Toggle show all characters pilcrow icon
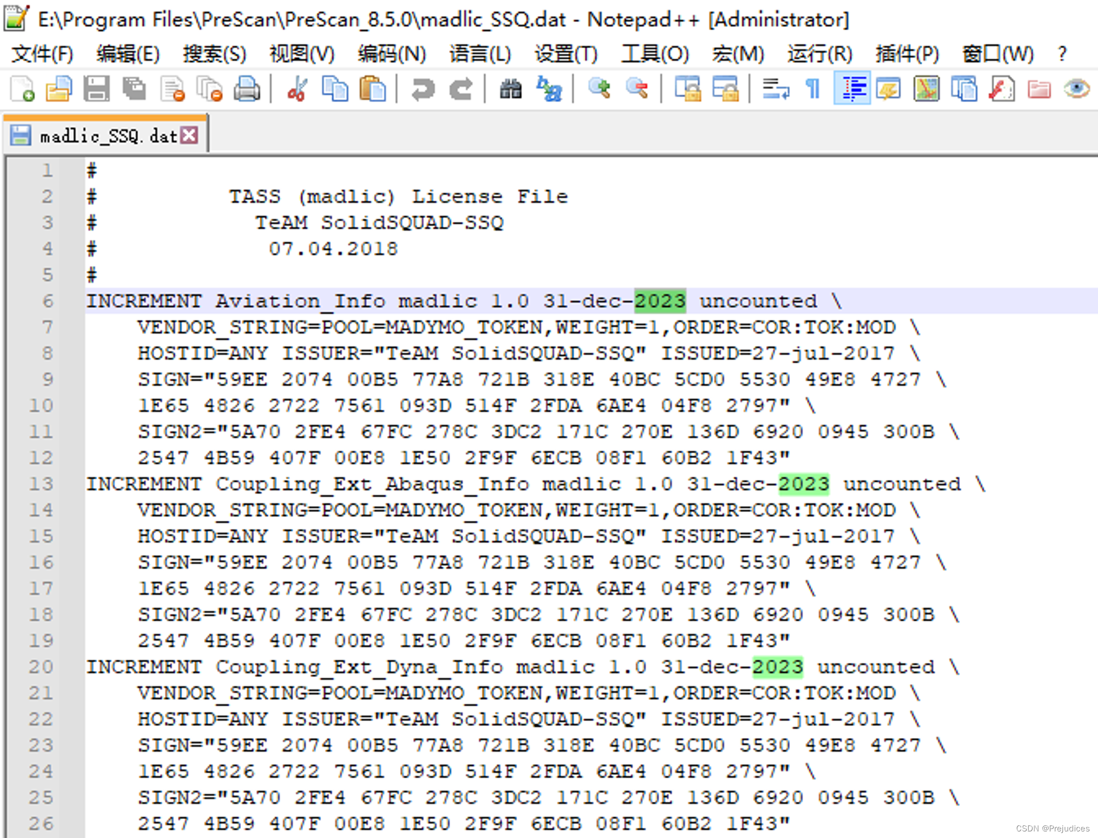This screenshot has width=1098, height=838. 813,89
